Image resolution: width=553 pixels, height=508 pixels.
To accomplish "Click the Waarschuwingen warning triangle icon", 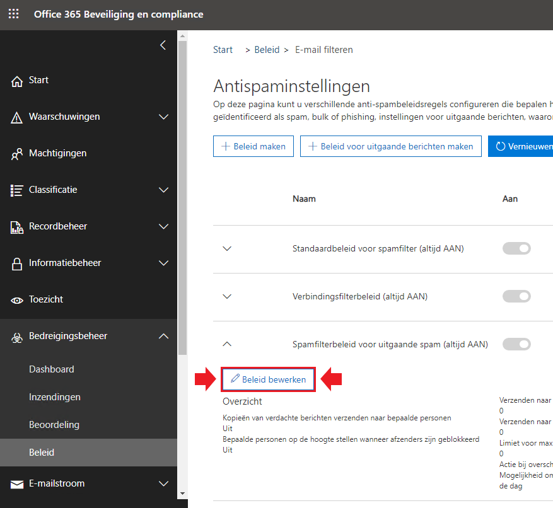I will point(16,117).
